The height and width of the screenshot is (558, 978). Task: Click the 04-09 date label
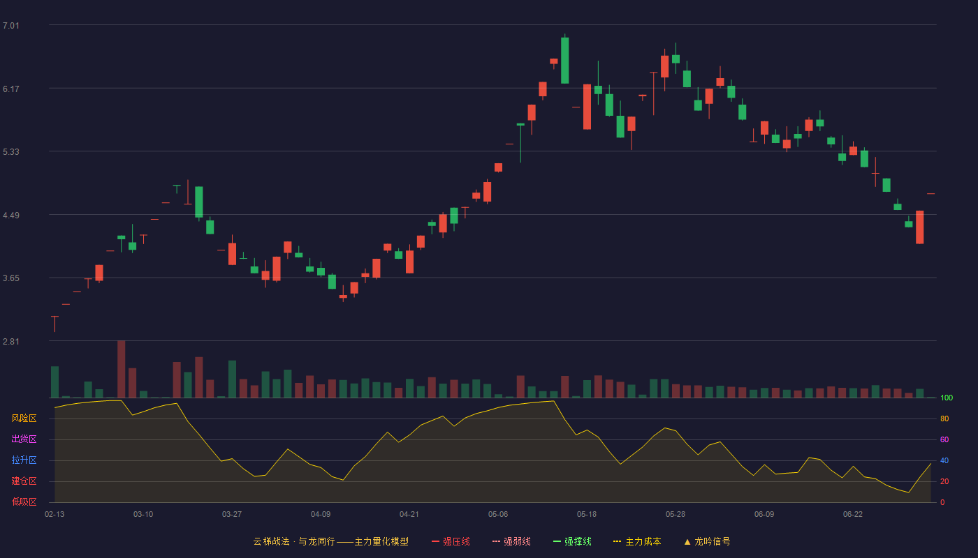pyautogui.click(x=321, y=514)
